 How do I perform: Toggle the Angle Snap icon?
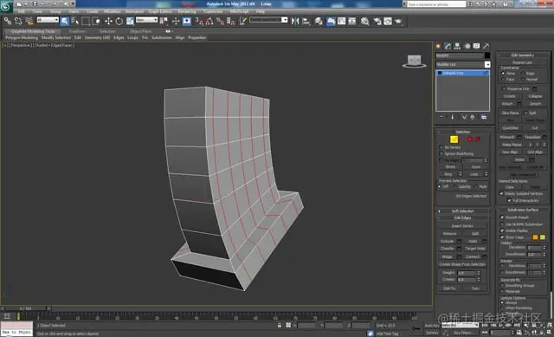[209, 21]
